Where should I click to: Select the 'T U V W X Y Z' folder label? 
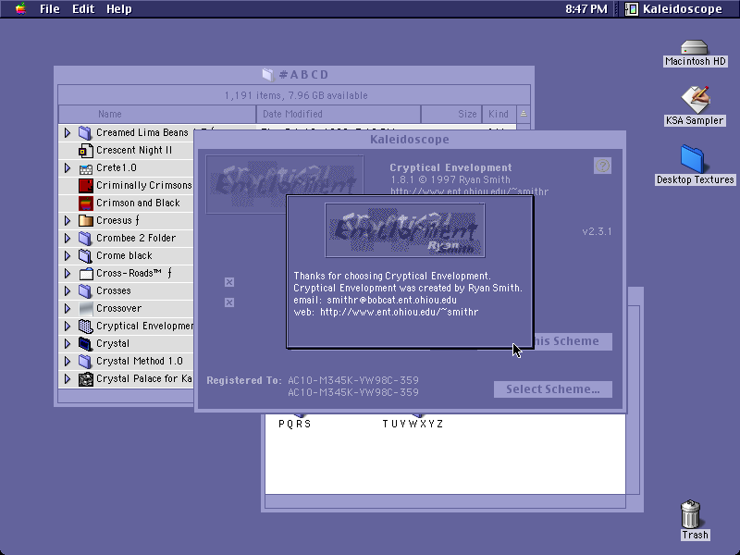tap(413, 424)
